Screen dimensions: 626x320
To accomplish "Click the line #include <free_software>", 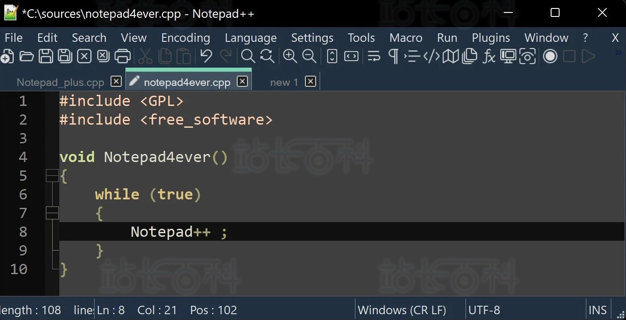I will coord(166,120).
